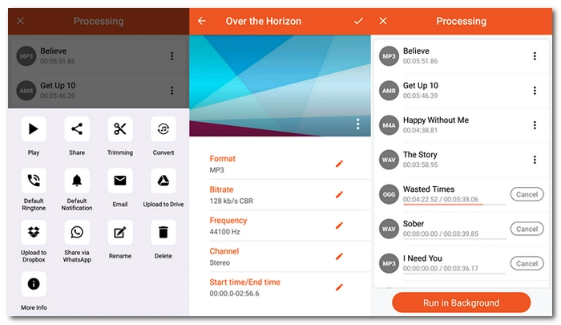Image resolution: width=561 pixels, height=325 pixels.
Task: Open options for Get Up 10 in right list
Action: 535,91
